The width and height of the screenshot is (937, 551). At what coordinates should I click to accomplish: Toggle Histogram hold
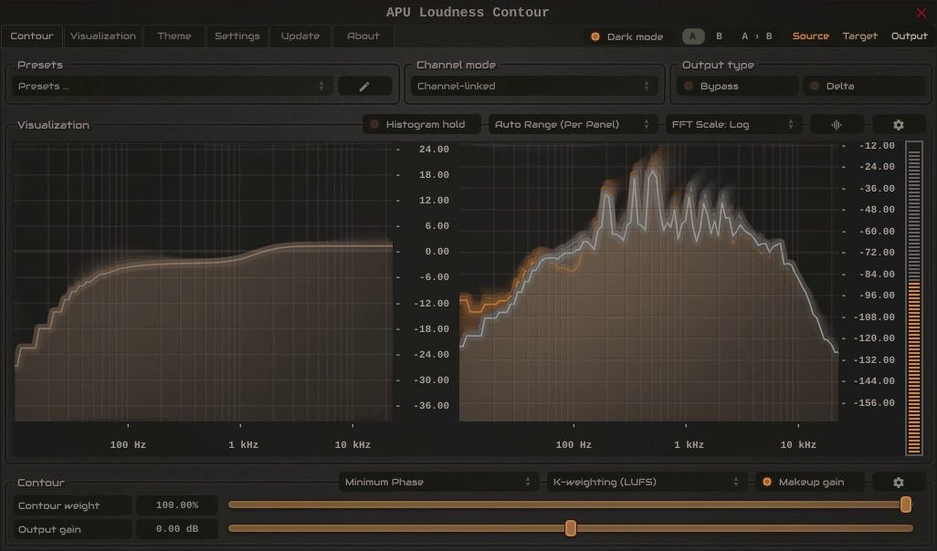421,125
